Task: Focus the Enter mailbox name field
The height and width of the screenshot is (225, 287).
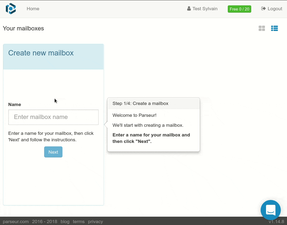Action: 54,117
